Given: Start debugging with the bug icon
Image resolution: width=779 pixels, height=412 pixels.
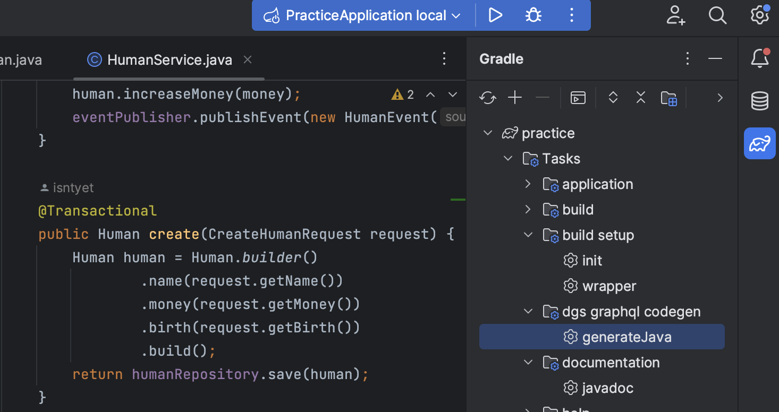Looking at the screenshot, I should tap(532, 15).
